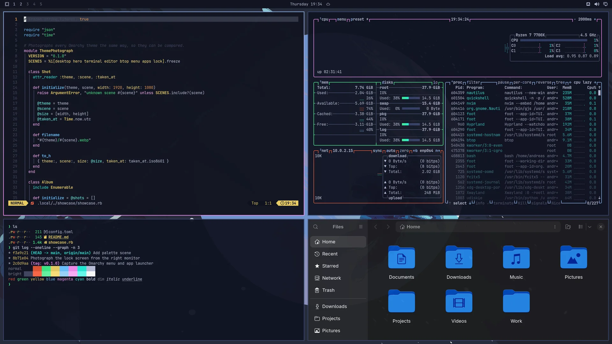Open Pictures bookmark in Files sidebar

point(338,331)
